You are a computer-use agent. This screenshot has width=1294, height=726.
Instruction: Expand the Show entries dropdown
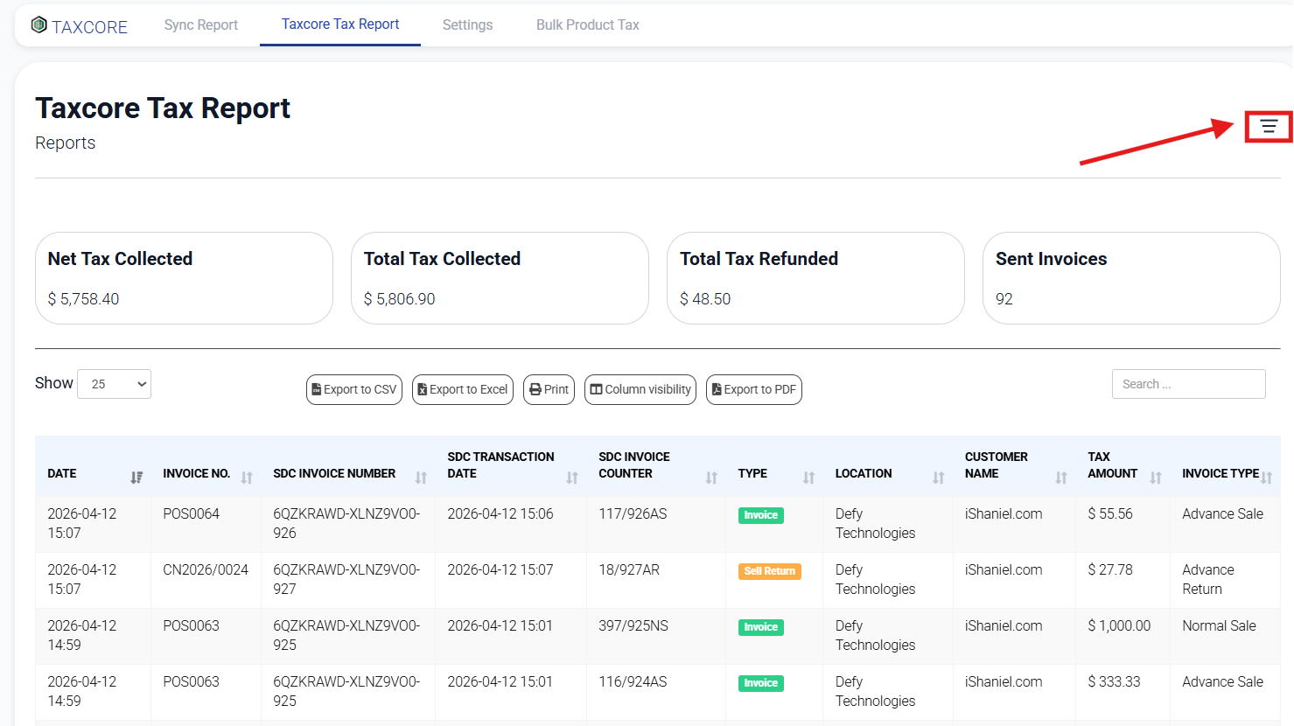point(115,384)
